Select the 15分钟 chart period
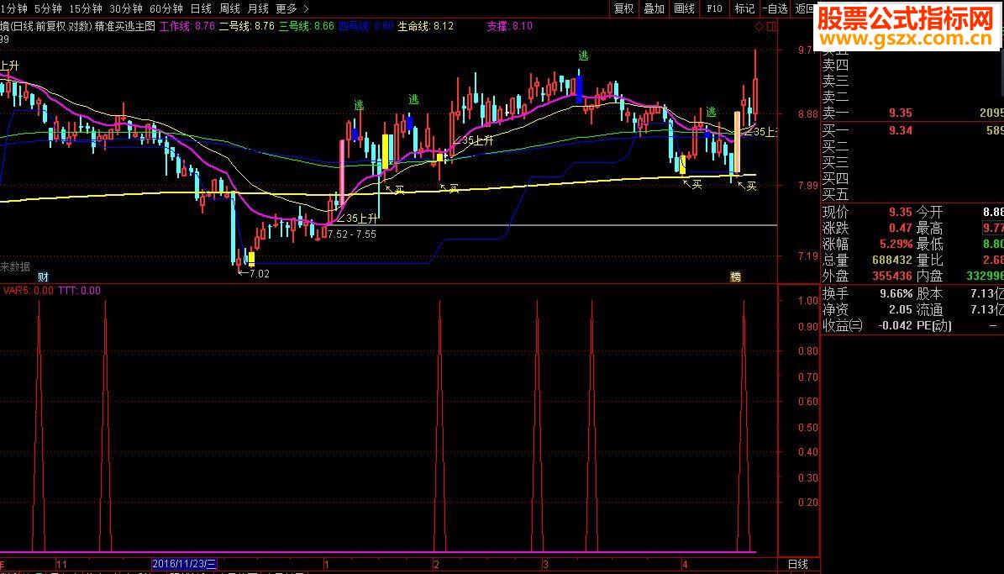This screenshot has width=1004, height=574. (x=85, y=8)
